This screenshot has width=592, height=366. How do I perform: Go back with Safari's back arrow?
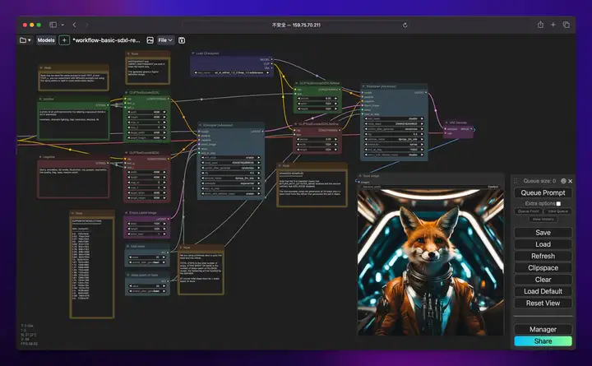click(x=74, y=25)
